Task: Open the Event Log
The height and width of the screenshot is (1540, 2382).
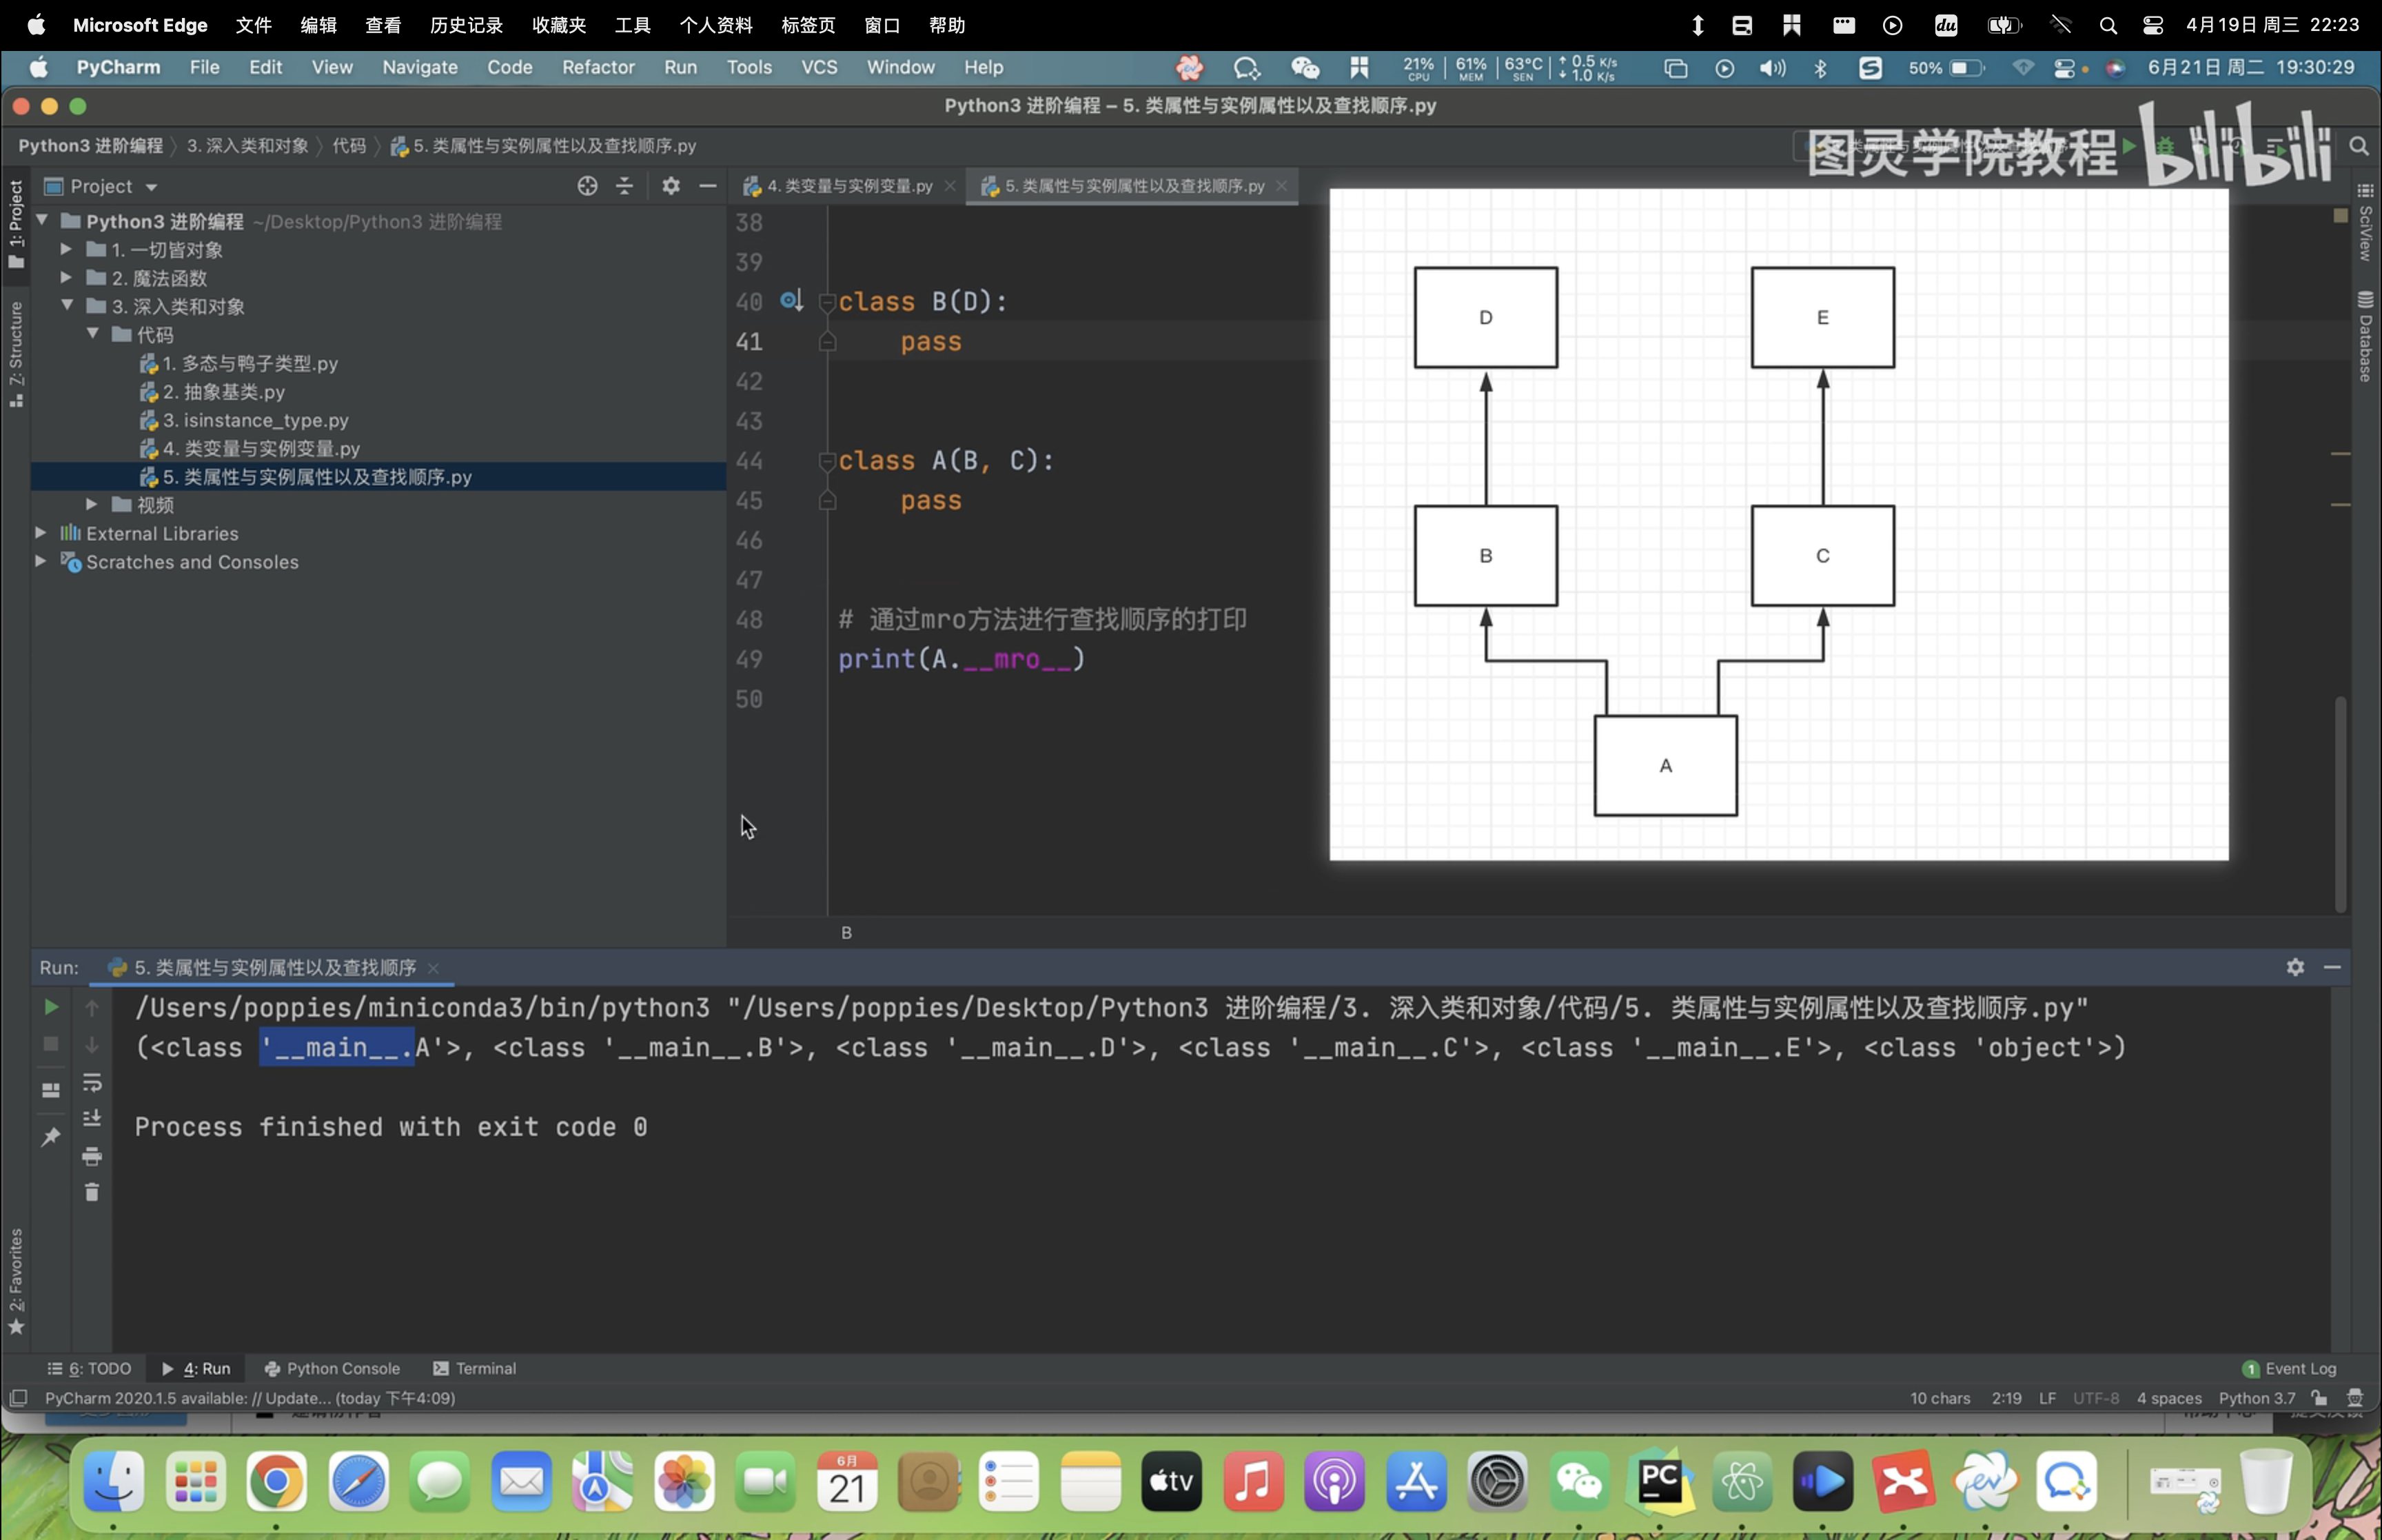Action: [2290, 1368]
